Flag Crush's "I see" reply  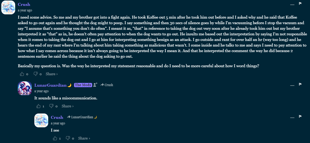click(x=300, y=116)
